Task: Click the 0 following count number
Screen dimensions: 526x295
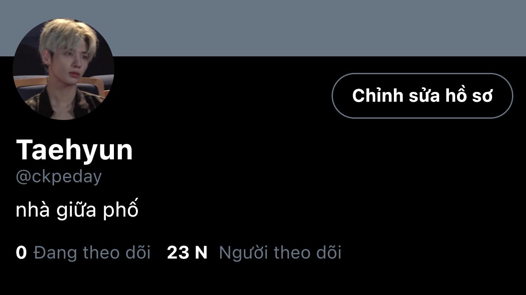Action: (x=21, y=253)
